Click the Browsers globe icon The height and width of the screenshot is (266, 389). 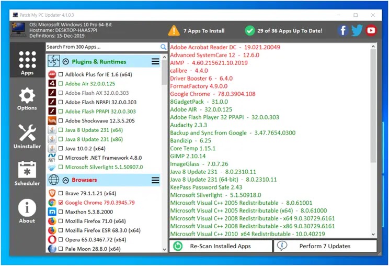(x=53, y=180)
